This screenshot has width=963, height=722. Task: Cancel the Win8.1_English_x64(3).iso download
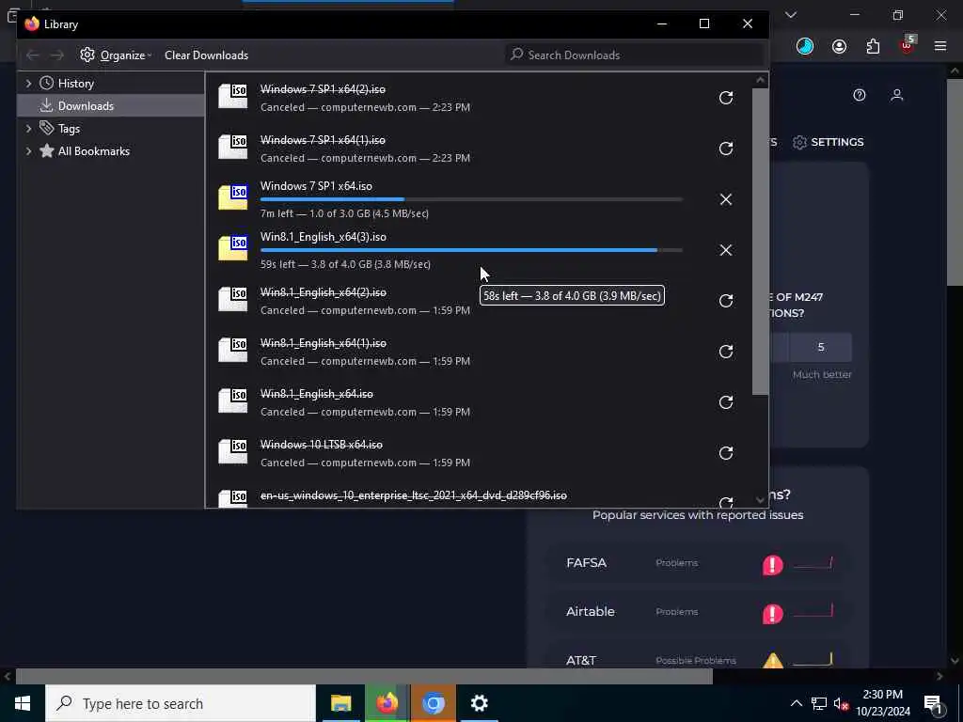pyautogui.click(x=725, y=250)
